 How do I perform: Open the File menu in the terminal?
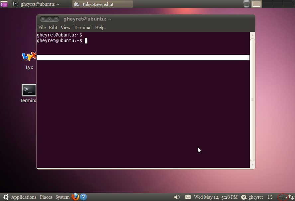click(42, 28)
